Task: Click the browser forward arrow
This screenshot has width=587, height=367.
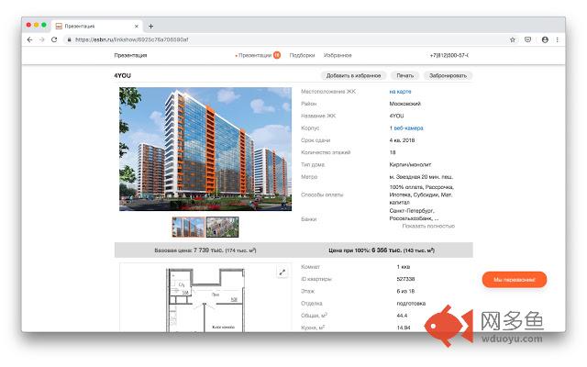Action: 42,39
